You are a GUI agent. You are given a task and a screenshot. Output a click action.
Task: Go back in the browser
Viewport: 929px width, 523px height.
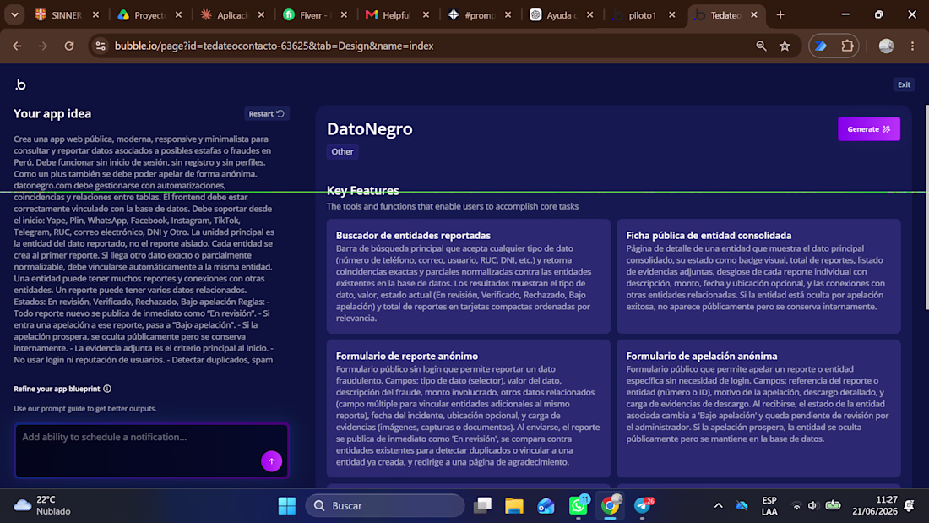(17, 46)
